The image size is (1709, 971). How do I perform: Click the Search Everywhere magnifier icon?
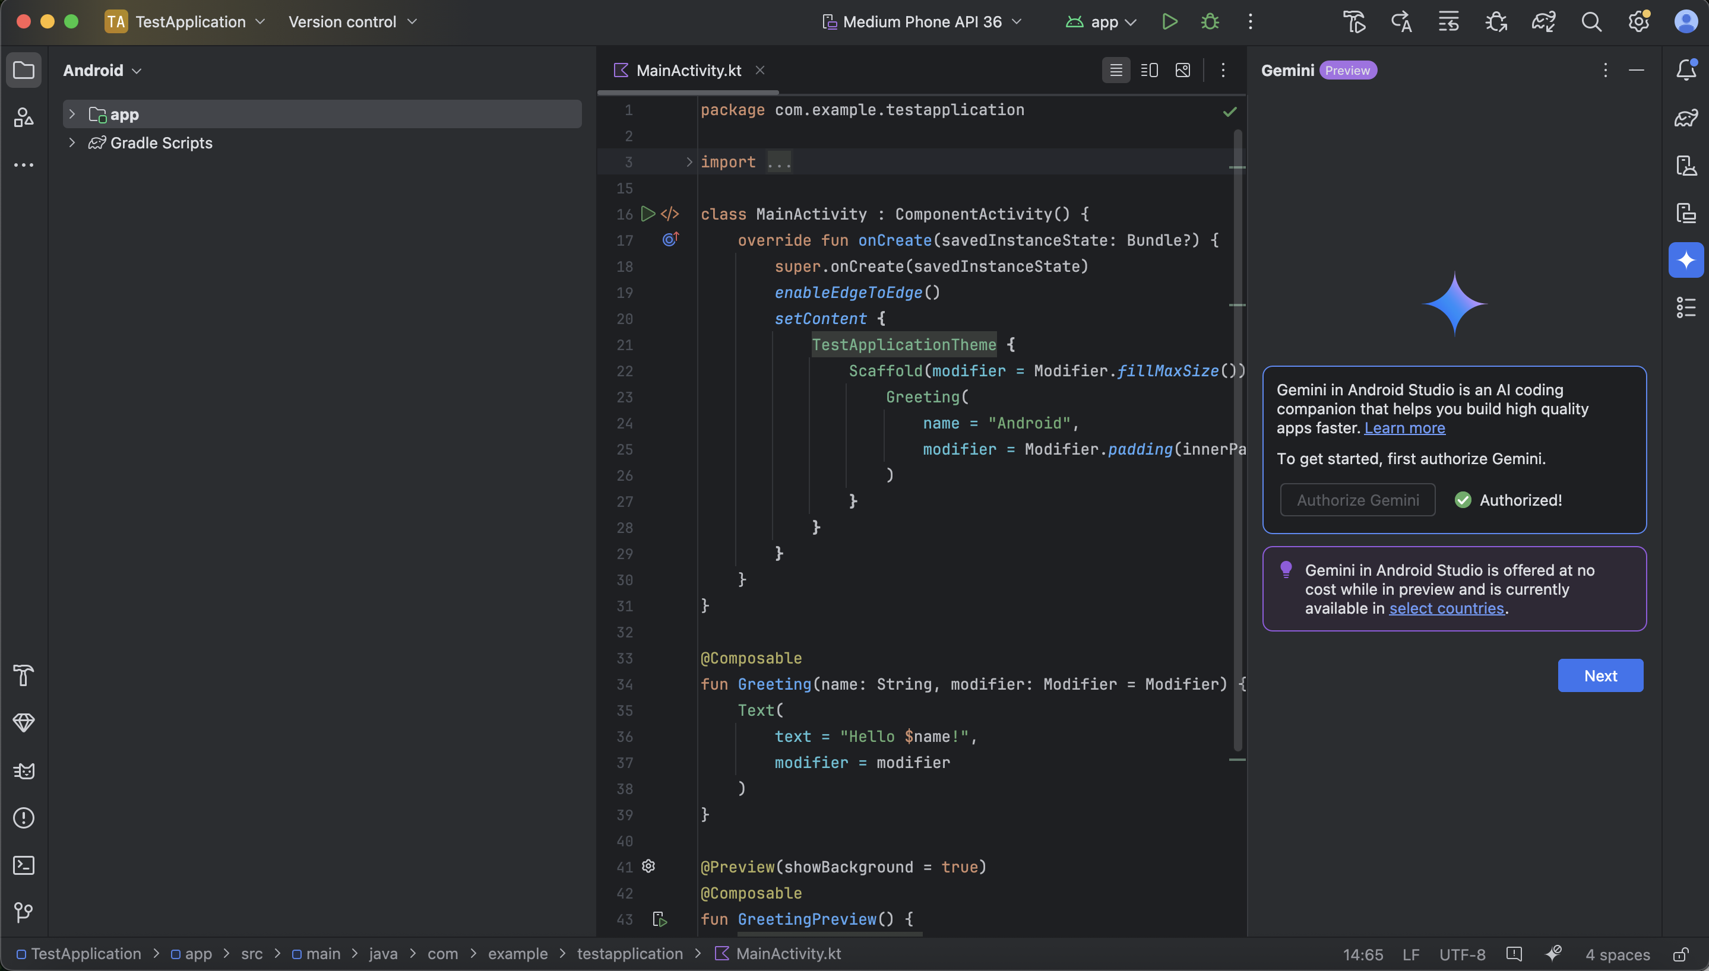1591,22
